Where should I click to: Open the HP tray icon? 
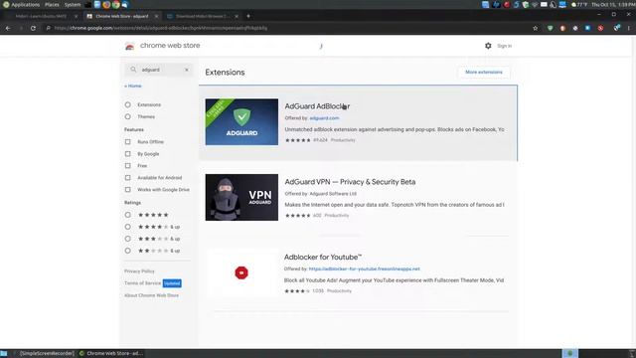click(496, 4)
